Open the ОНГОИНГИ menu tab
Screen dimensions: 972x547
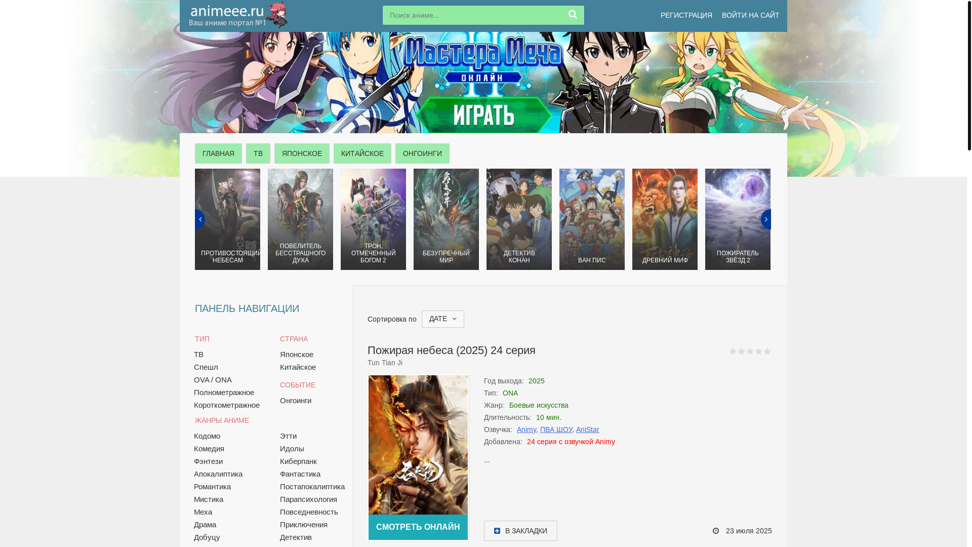[422, 153]
